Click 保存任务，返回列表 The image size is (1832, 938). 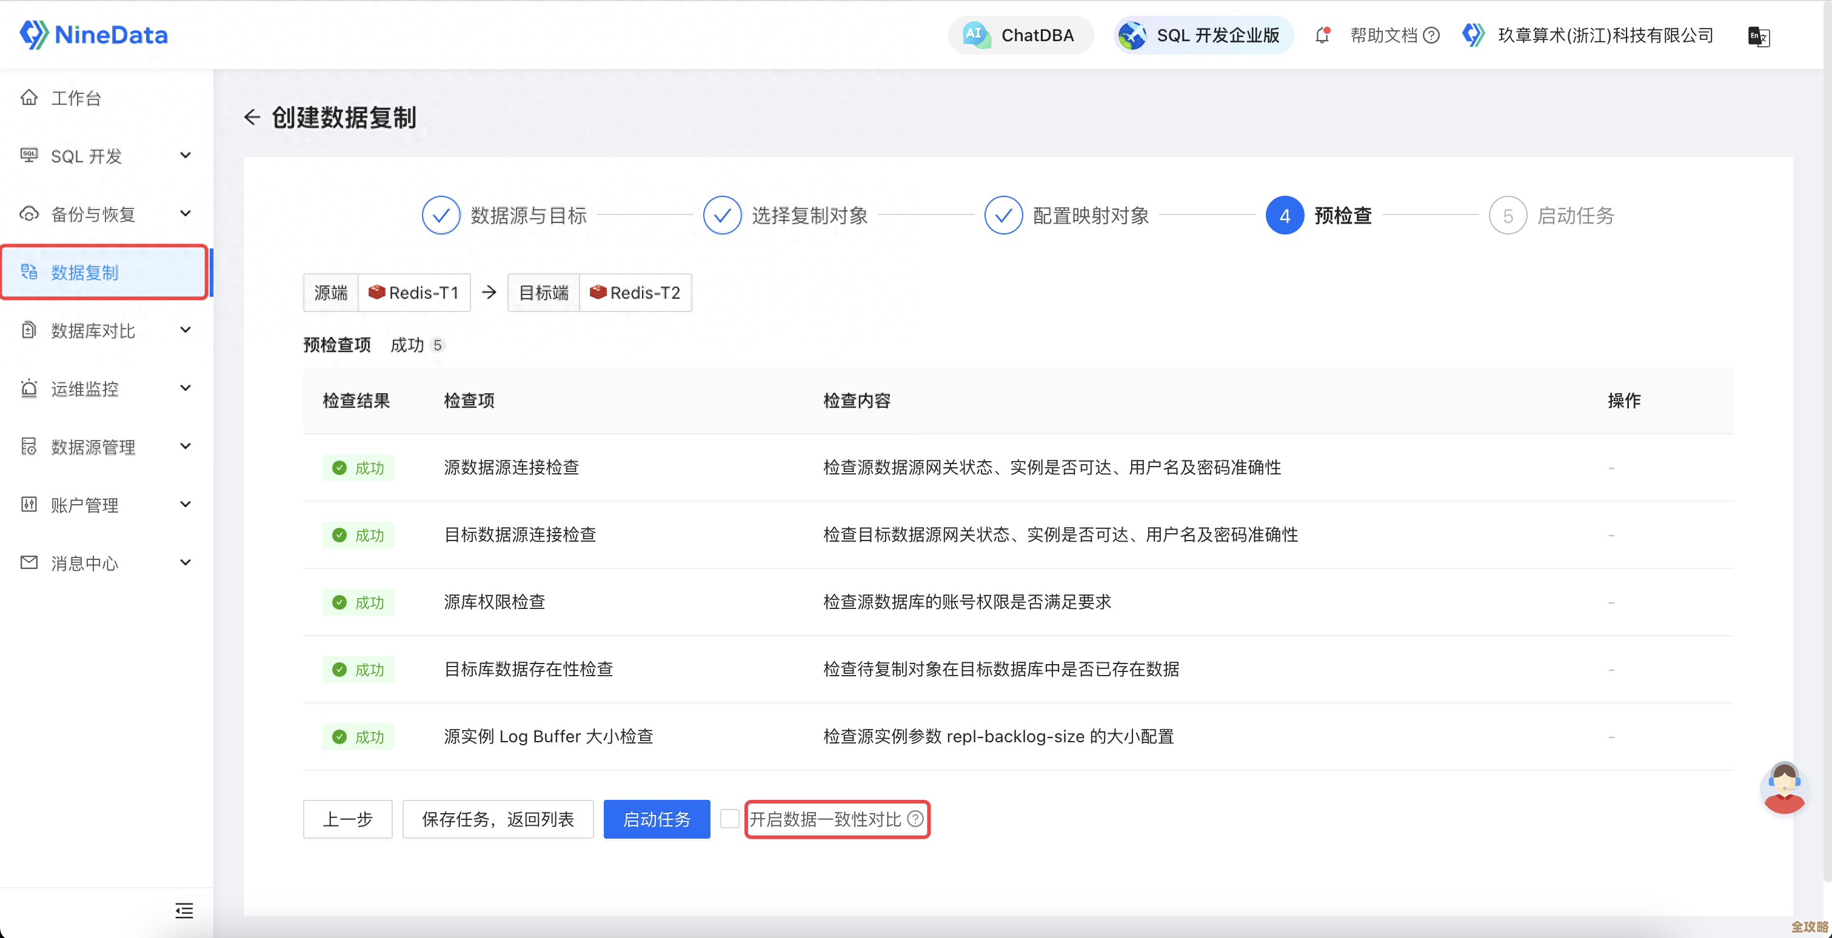[x=498, y=819]
